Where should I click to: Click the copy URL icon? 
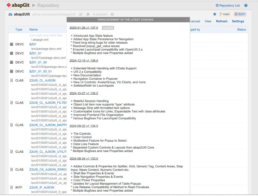(x=88, y=14)
